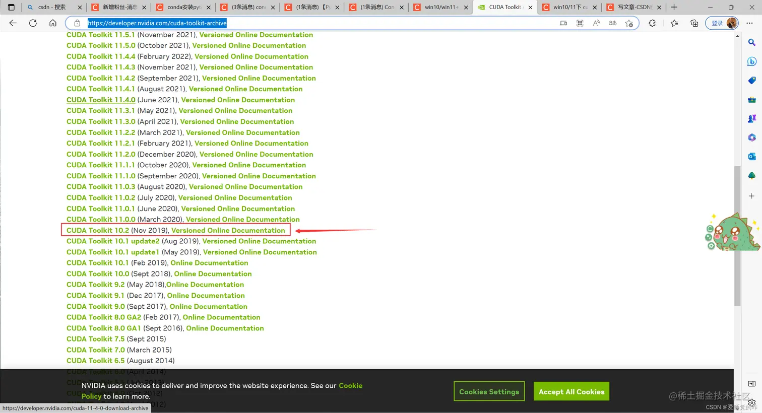Screen dimensions: 762x413
Task: Click the Cookies Settings button
Action: click(489, 391)
